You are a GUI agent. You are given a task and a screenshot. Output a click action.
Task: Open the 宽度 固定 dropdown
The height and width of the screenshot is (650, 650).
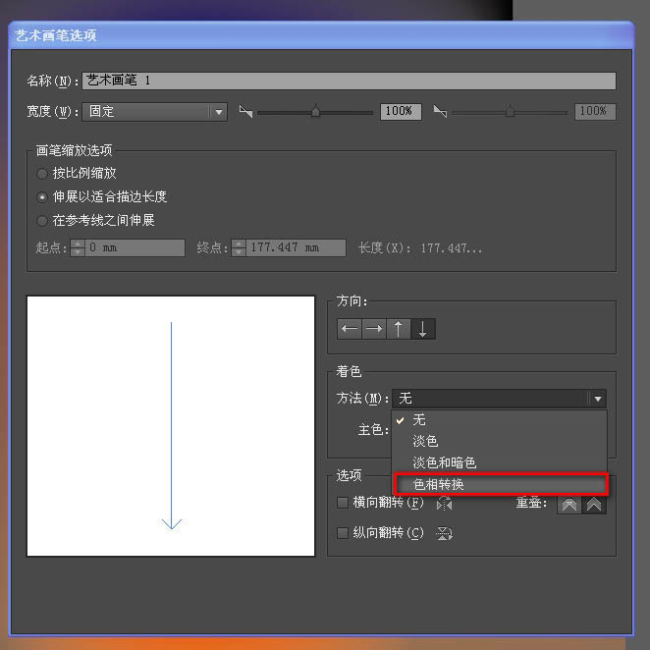(154, 112)
